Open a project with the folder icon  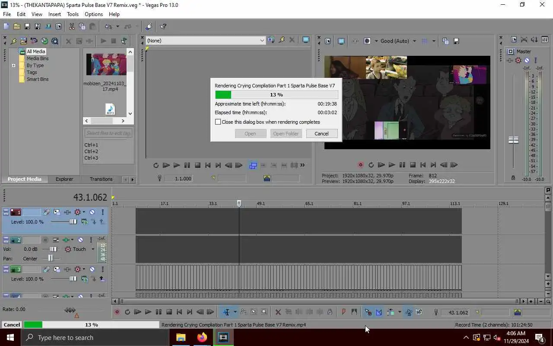coord(16,26)
